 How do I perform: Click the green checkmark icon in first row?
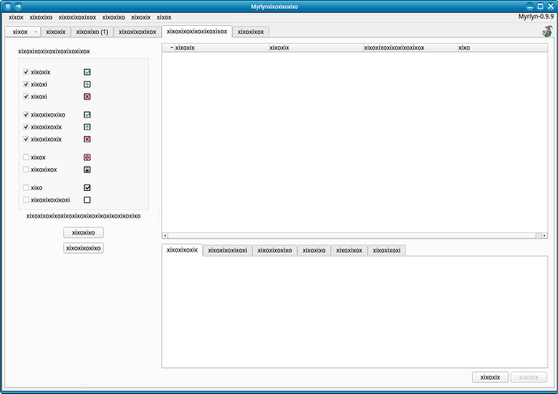(x=87, y=72)
